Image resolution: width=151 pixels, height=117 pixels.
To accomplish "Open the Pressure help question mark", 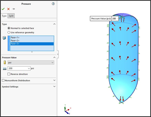I will click(x=53, y=4).
